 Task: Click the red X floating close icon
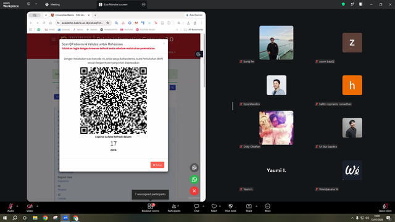click(x=194, y=191)
